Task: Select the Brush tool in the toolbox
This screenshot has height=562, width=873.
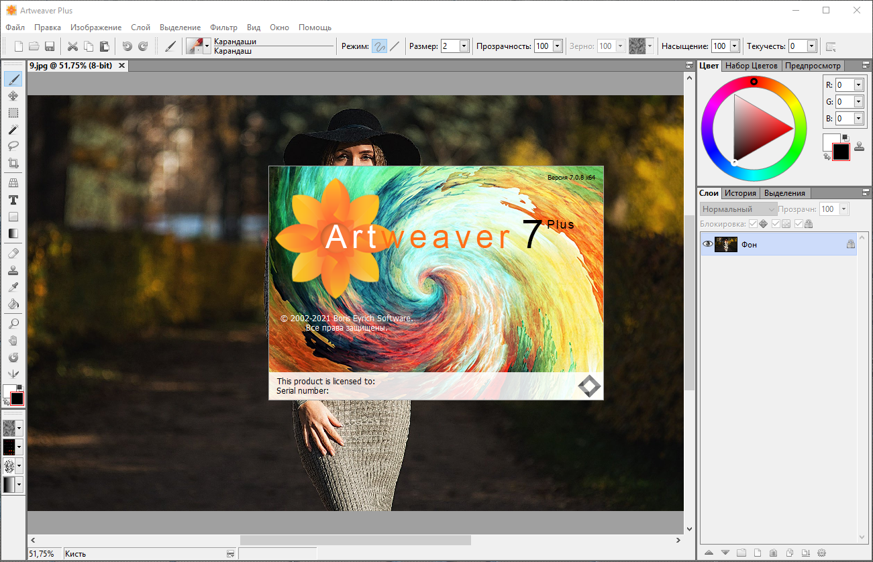Action: (13, 78)
